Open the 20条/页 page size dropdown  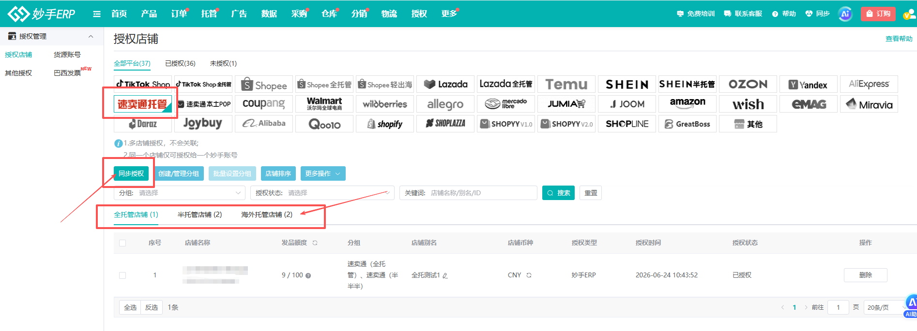885,307
